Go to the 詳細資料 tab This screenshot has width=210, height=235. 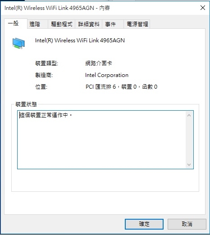[89, 24]
